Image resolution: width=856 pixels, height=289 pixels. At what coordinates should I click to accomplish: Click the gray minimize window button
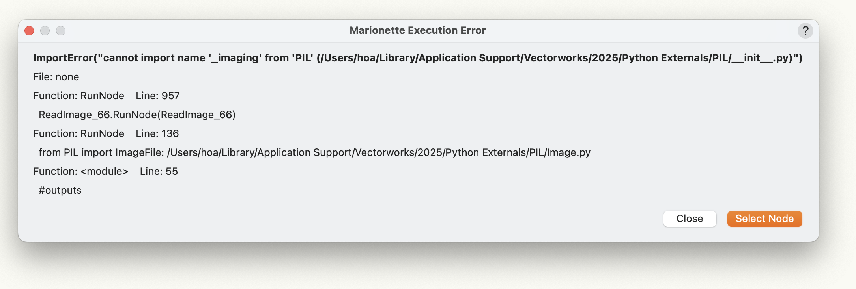[45, 31]
